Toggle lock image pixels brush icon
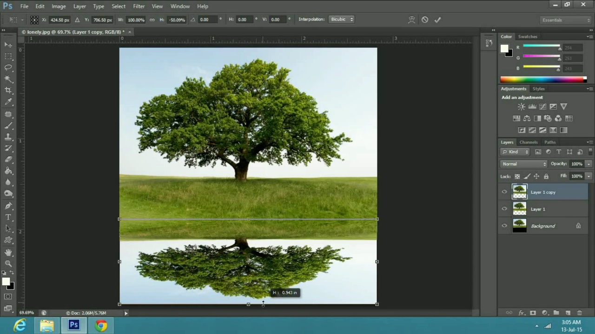The width and height of the screenshot is (595, 334). pyautogui.click(x=527, y=176)
